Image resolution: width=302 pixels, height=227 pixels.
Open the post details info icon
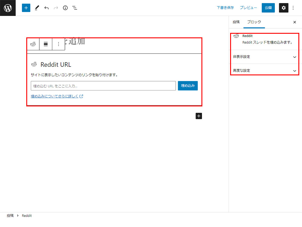pyautogui.click(x=65, y=8)
